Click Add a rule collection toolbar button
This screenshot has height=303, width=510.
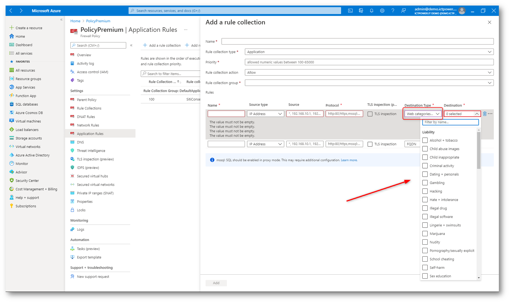pos(162,45)
